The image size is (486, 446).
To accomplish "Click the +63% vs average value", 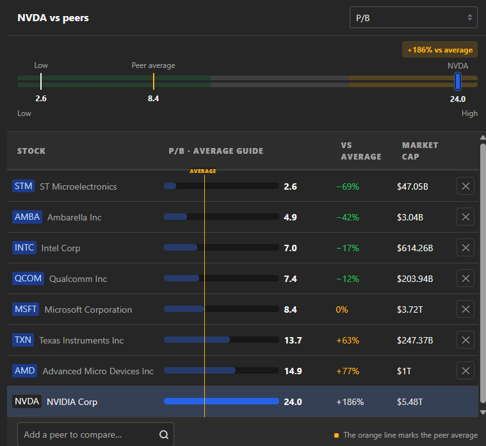I will click(x=348, y=340).
